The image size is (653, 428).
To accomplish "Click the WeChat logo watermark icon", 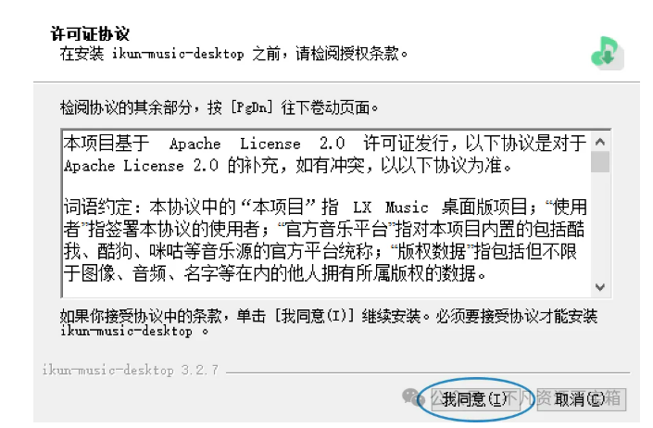I will coord(412,397).
